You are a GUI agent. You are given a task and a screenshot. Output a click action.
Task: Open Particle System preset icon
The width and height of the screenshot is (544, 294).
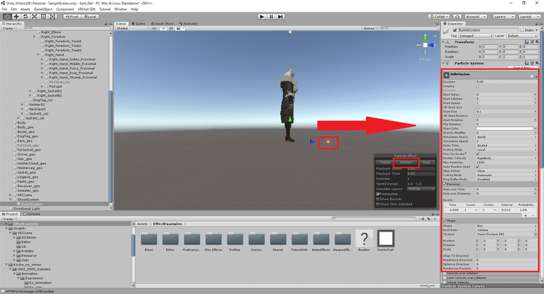[x=532, y=63]
